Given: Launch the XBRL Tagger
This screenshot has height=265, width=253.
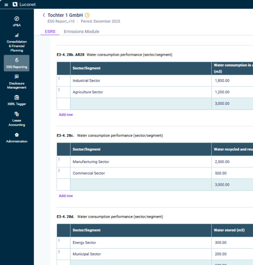Looking at the screenshot, I should [x=17, y=100].
